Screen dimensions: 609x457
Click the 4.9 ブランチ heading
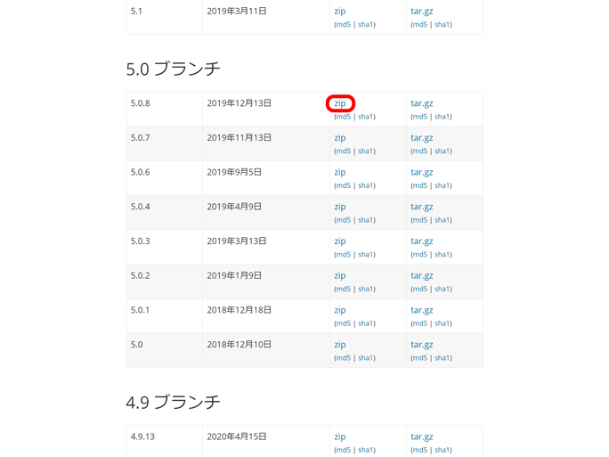point(174,402)
